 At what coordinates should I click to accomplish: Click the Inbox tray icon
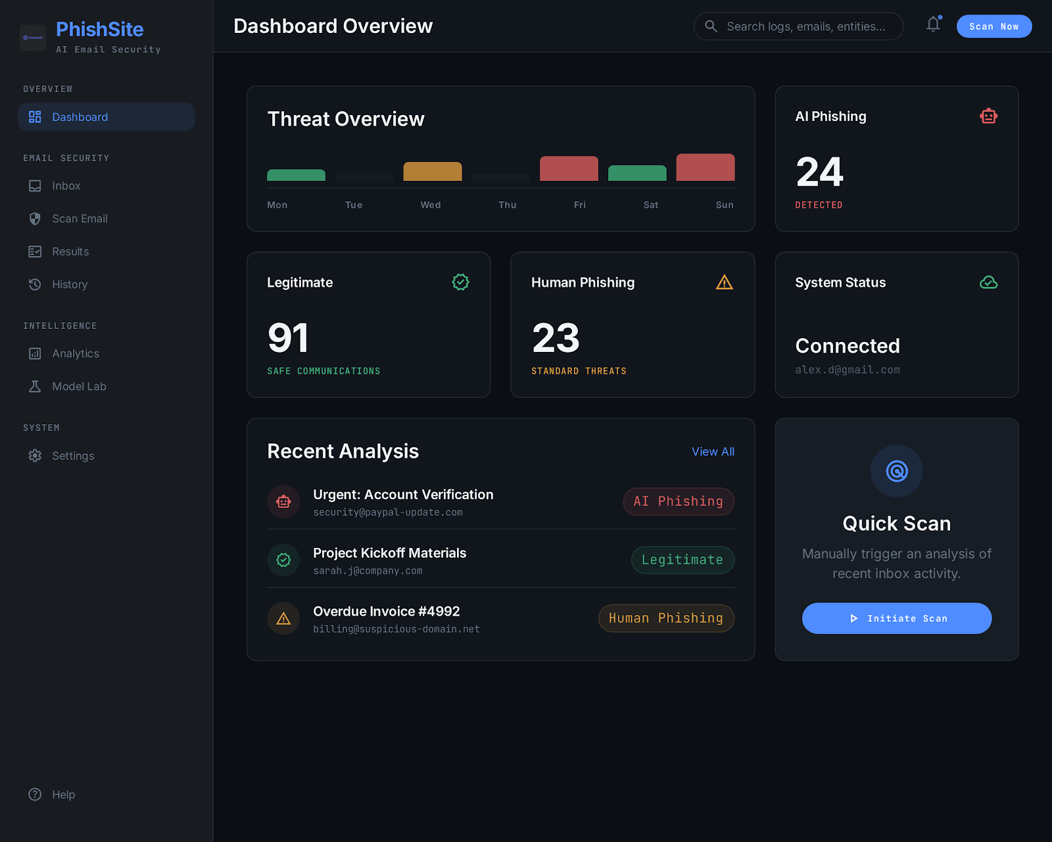tap(35, 186)
